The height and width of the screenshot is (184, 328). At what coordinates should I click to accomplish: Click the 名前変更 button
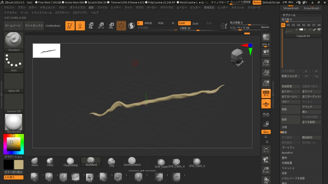[291, 86]
